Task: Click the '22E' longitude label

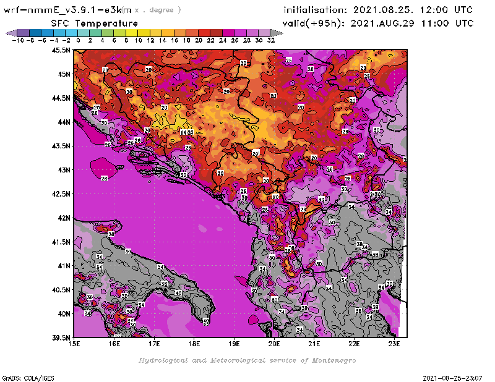Action: pyautogui.click(x=354, y=344)
